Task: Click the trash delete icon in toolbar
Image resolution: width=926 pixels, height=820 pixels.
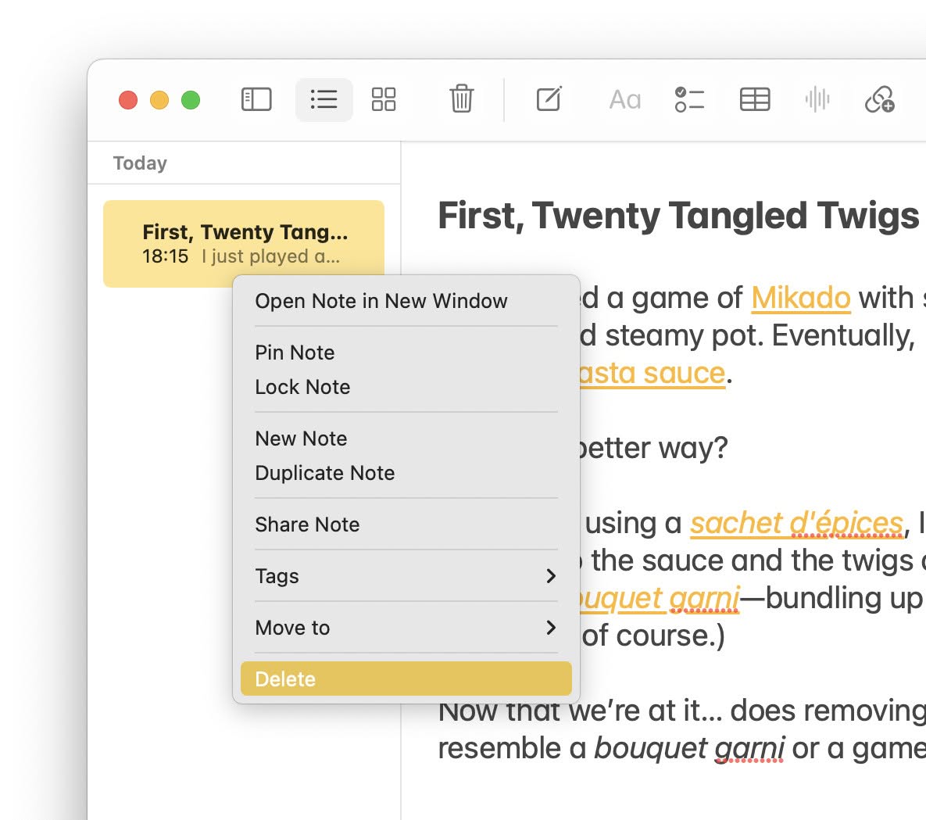Action: pyautogui.click(x=461, y=98)
